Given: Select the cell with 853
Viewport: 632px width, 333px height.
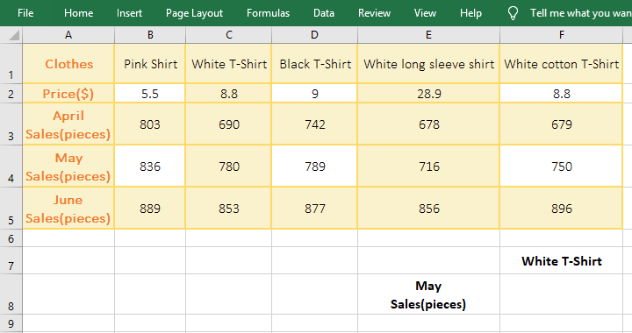Looking at the screenshot, I should point(228,209).
